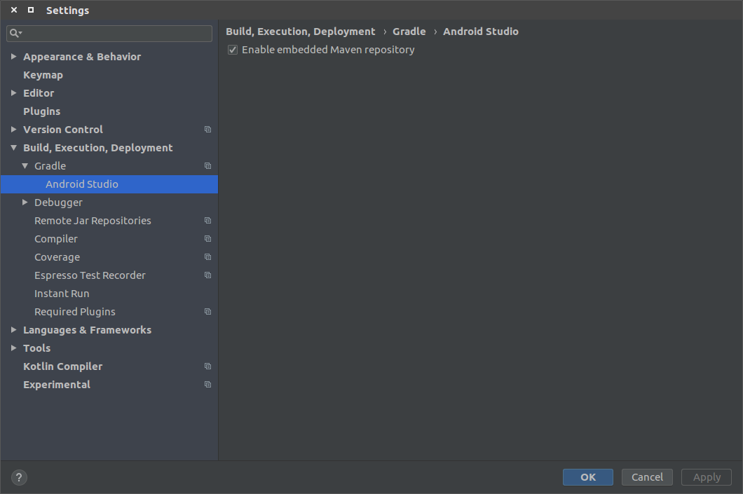Viewport: 743px width, 494px height.
Task: Click OK to confirm settings
Action: pos(588,477)
